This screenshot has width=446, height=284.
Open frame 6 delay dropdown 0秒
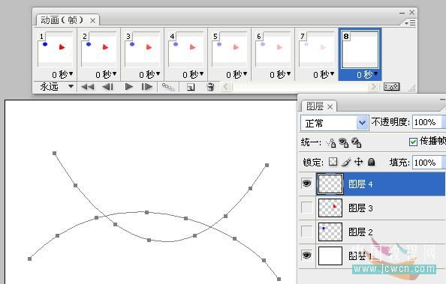pyautogui.click(x=280, y=75)
